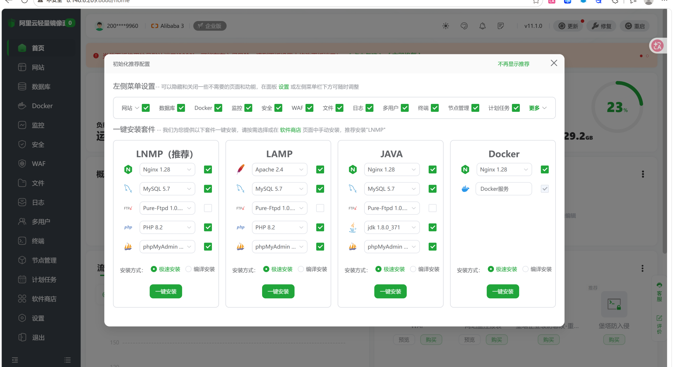
Task: Close the 初始化推荐配置 dialog
Action: [x=554, y=63]
